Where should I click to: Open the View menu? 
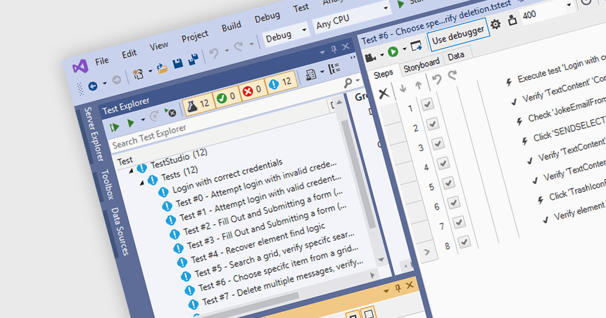[x=159, y=45]
